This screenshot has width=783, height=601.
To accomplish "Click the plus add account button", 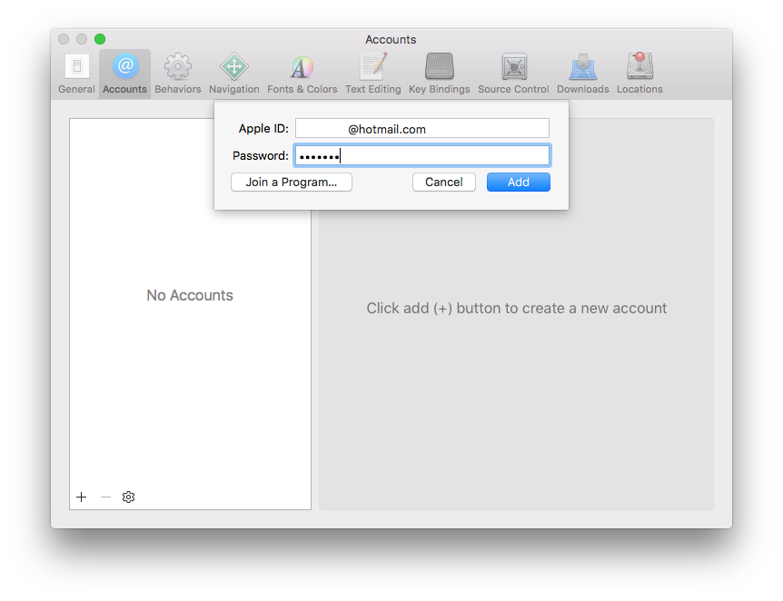I will (82, 497).
